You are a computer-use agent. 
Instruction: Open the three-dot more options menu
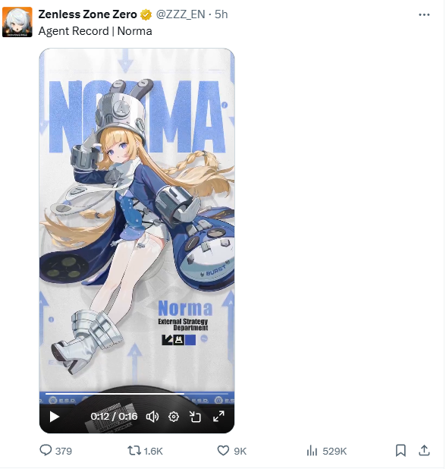coord(424,14)
